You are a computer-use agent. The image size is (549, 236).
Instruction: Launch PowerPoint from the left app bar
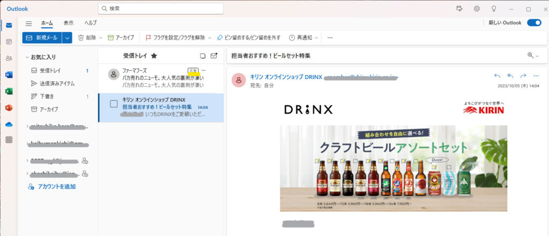pyautogui.click(x=9, y=108)
